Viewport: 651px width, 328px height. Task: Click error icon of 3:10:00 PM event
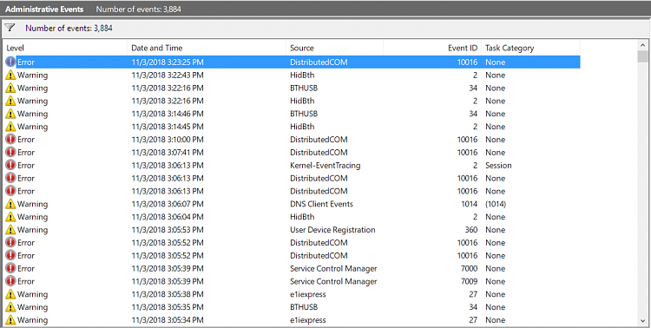tap(10, 140)
